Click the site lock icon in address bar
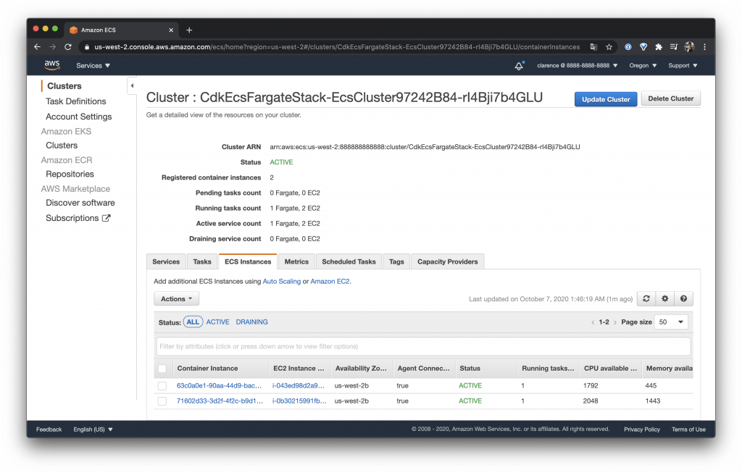This screenshot has width=742, height=473. [x=86, y=47]
